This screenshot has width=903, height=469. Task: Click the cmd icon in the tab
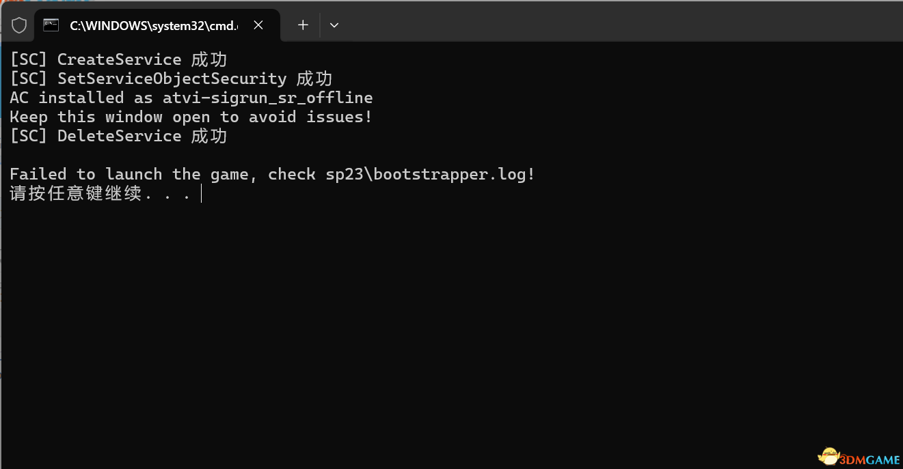(x=51, y=25)
